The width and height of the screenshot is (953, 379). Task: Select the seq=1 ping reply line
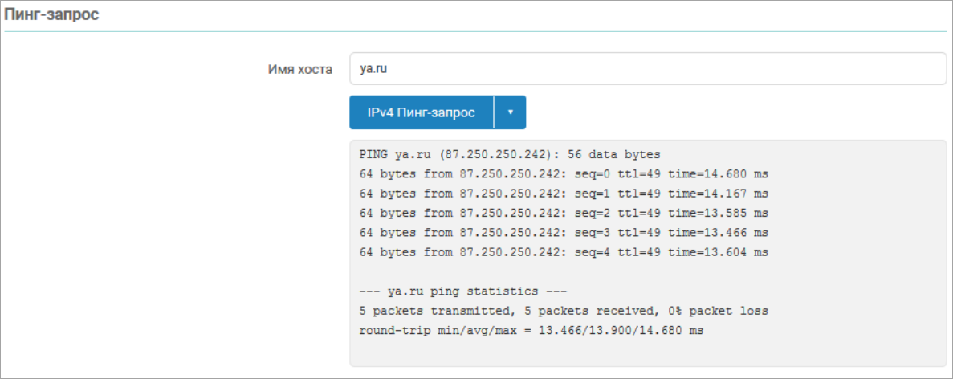coord(564,194)
